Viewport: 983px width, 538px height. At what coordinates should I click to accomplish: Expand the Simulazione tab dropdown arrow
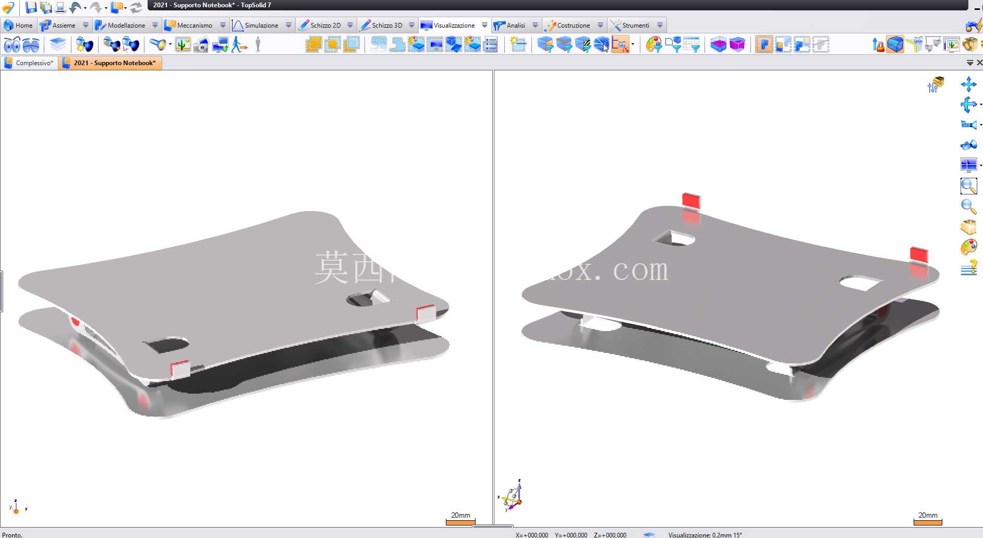point(288,25)
